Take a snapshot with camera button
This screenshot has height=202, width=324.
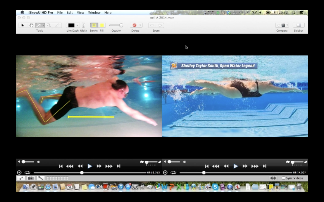tap(31, 178)
